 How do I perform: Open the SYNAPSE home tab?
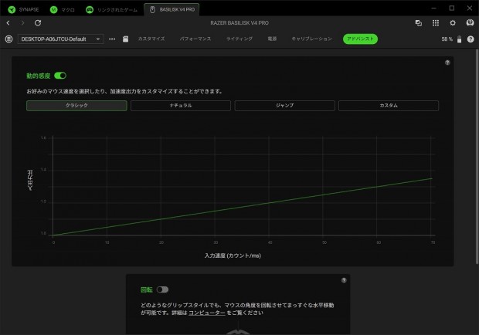pos(23,9)
